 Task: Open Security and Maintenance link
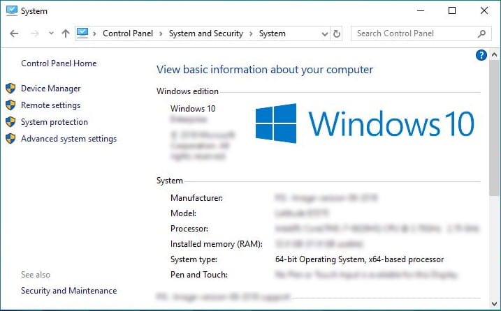[69, 291]
